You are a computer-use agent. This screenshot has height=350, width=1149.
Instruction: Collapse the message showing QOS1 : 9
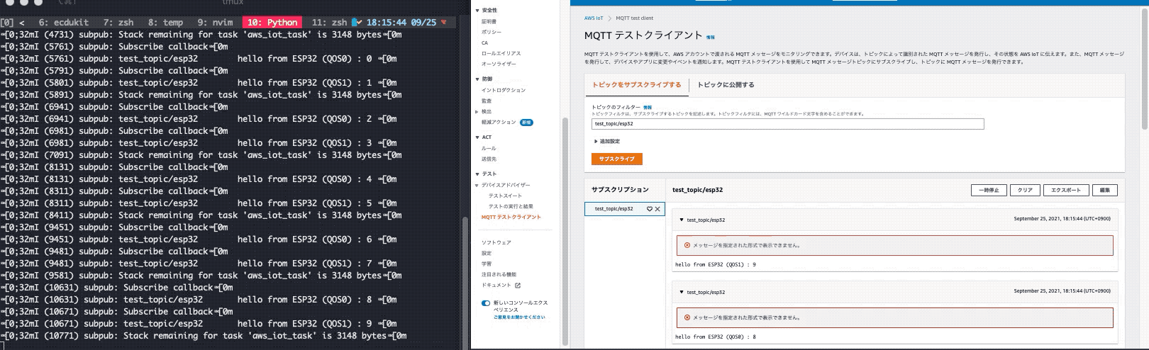tap(682, 220)
